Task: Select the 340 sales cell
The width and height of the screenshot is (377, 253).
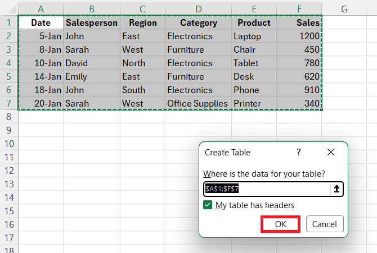Action: (299, 103)
